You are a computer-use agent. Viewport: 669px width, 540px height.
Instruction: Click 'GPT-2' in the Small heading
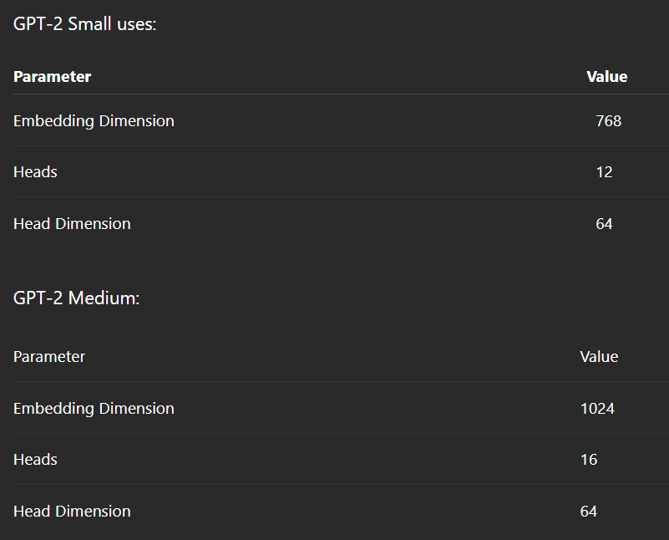click(38, 24)
